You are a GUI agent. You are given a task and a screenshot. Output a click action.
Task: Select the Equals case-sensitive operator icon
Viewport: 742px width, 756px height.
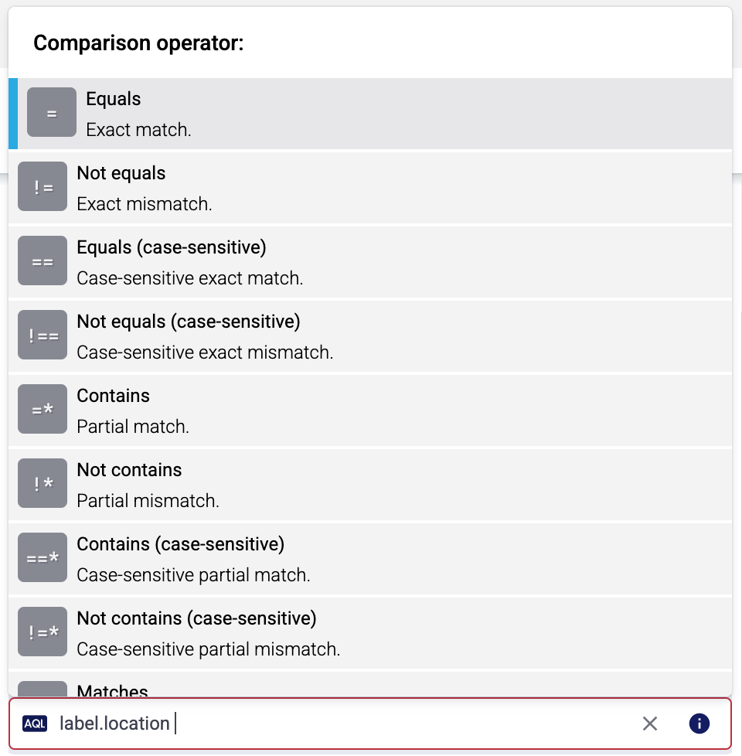(x=42, y=261)
